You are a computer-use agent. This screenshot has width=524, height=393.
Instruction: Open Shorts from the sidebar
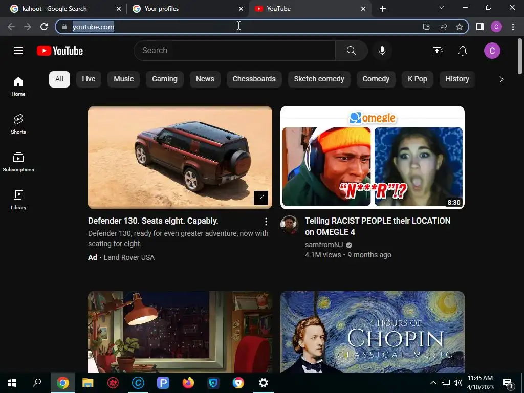(x=18, y=124)
